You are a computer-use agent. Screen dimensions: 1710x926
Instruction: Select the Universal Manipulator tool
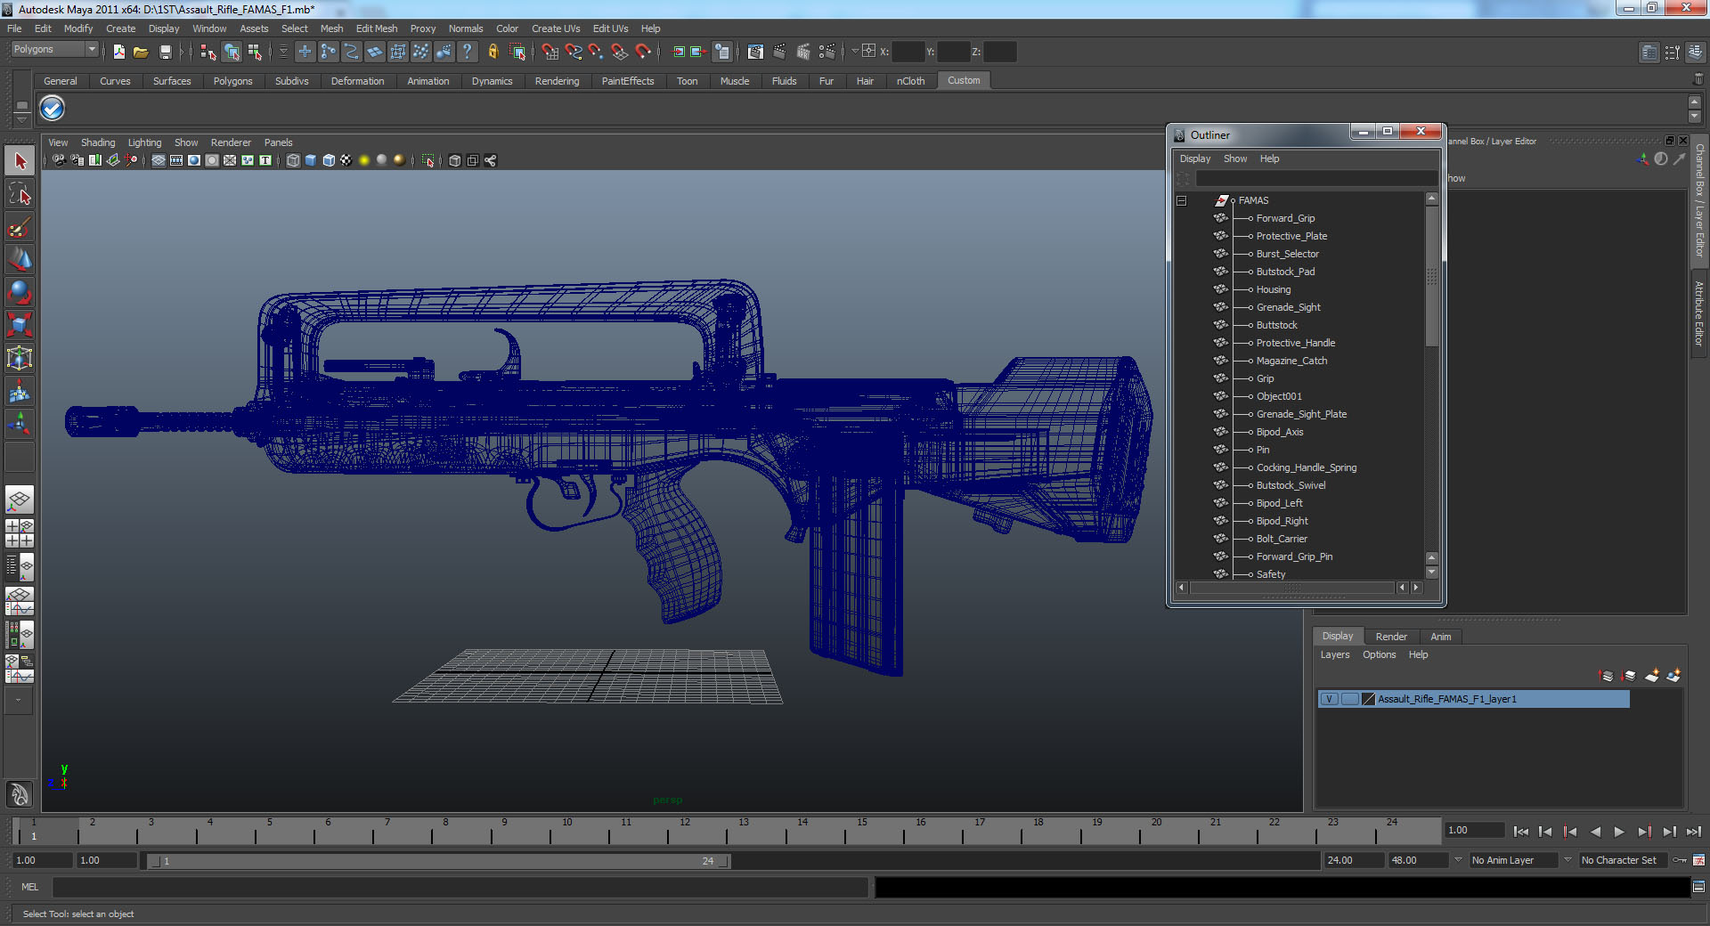[20, 357]
